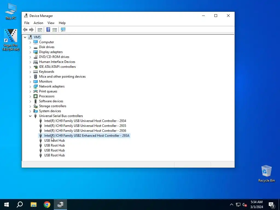The image size is (280, 210).
Task: Click the blue Help toolbar icon
Action: (x=48, y=30)
